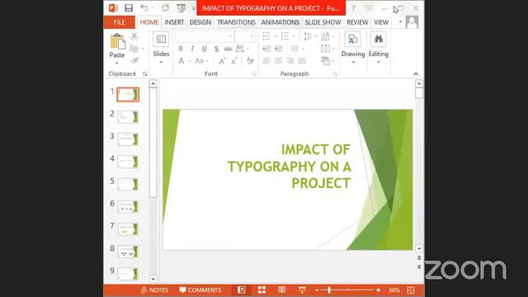This screenshot has width=528, height=297.
Task: Toggle Italic formatting
Action: pos(192,49)
